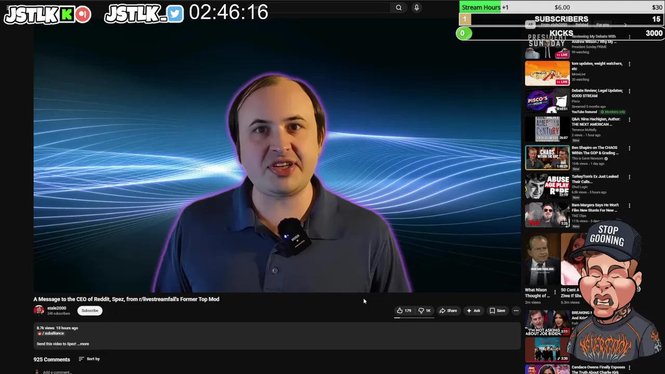Click the red record circle icon

83,15
